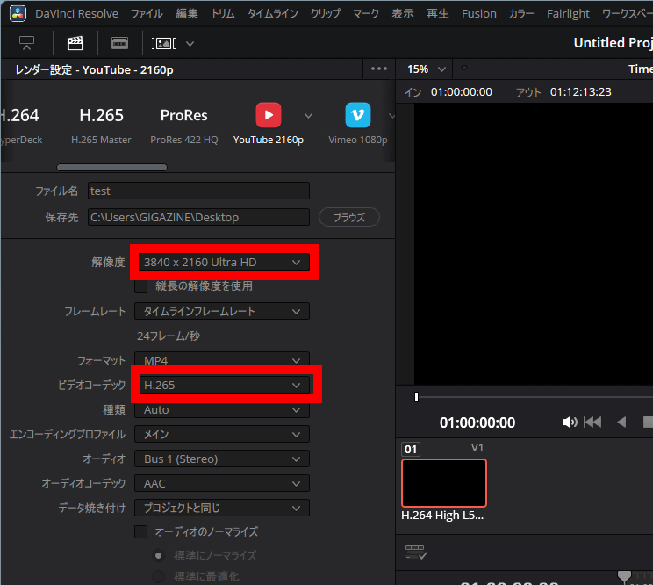Click the tape deck icon in toolbar

point(119,43)
